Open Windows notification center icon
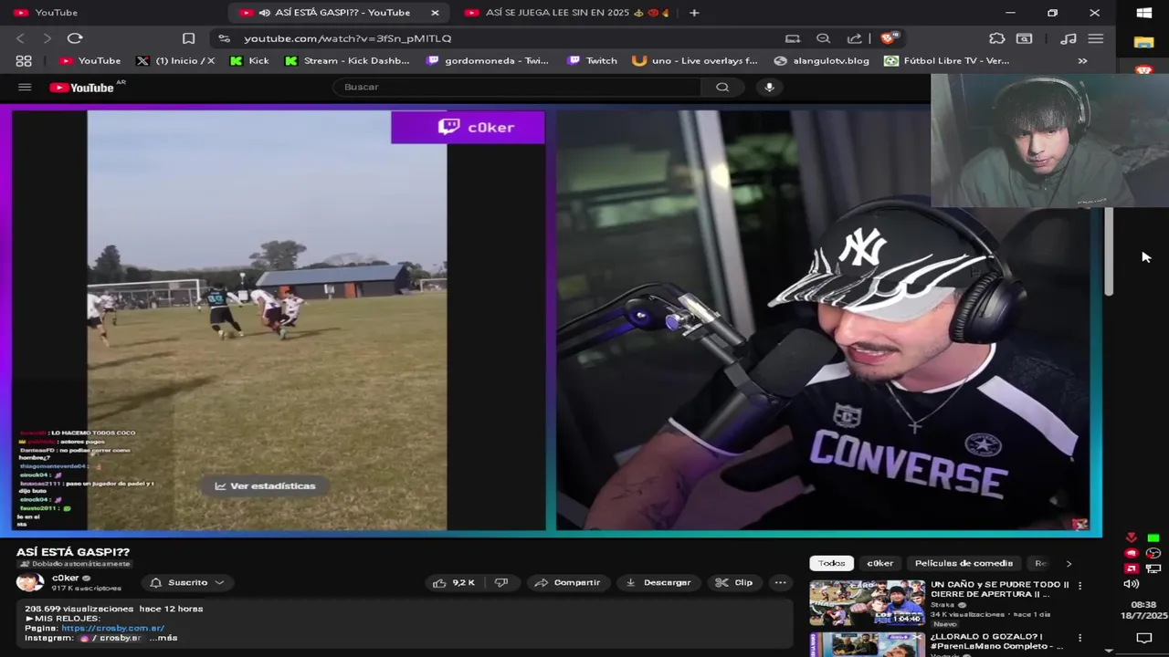 point(1143,638)
